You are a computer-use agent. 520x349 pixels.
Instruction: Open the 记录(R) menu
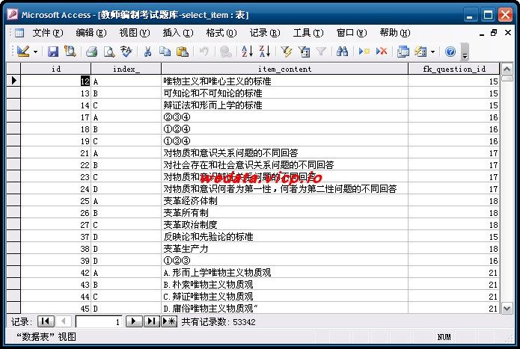click(265, 33)
